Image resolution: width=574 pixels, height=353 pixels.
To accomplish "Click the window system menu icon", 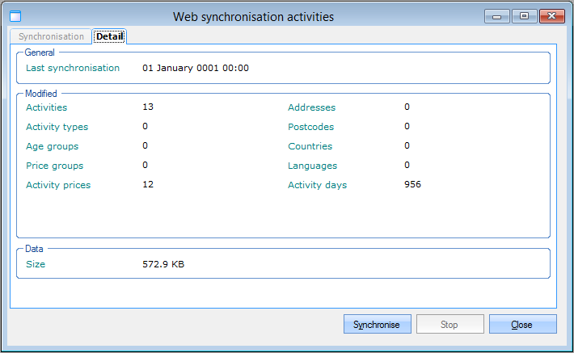I will 15,16.
